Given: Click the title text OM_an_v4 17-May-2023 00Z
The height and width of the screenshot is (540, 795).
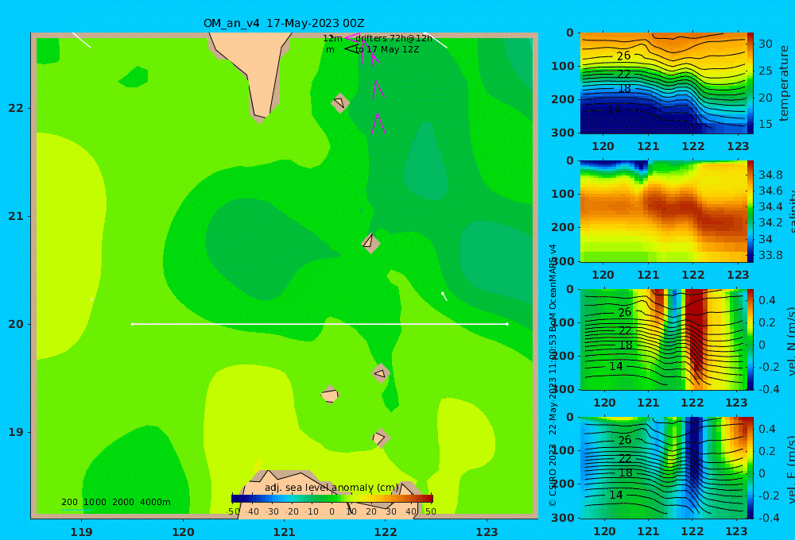Looking at the screenshot, I should (x=284, y=23).
